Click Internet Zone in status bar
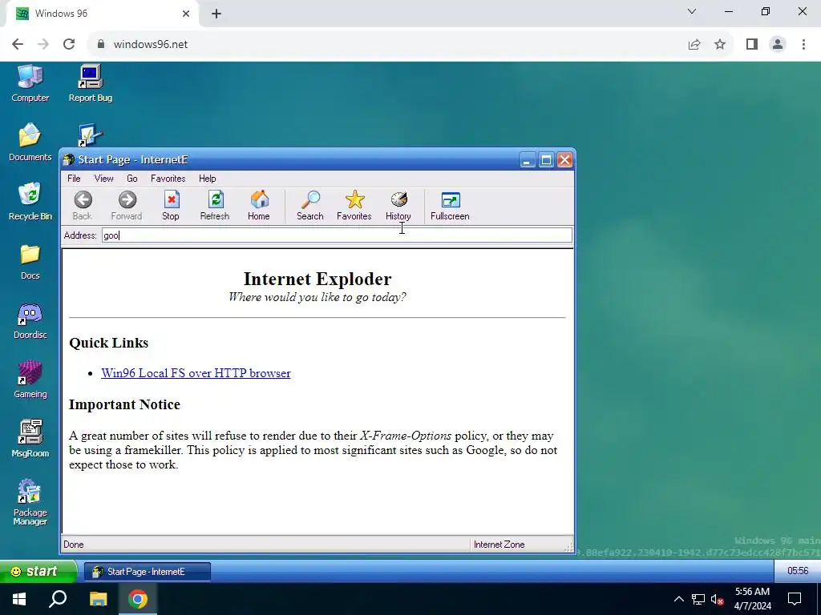The height and width of the screenshot is (615, 821). (499, 545)
